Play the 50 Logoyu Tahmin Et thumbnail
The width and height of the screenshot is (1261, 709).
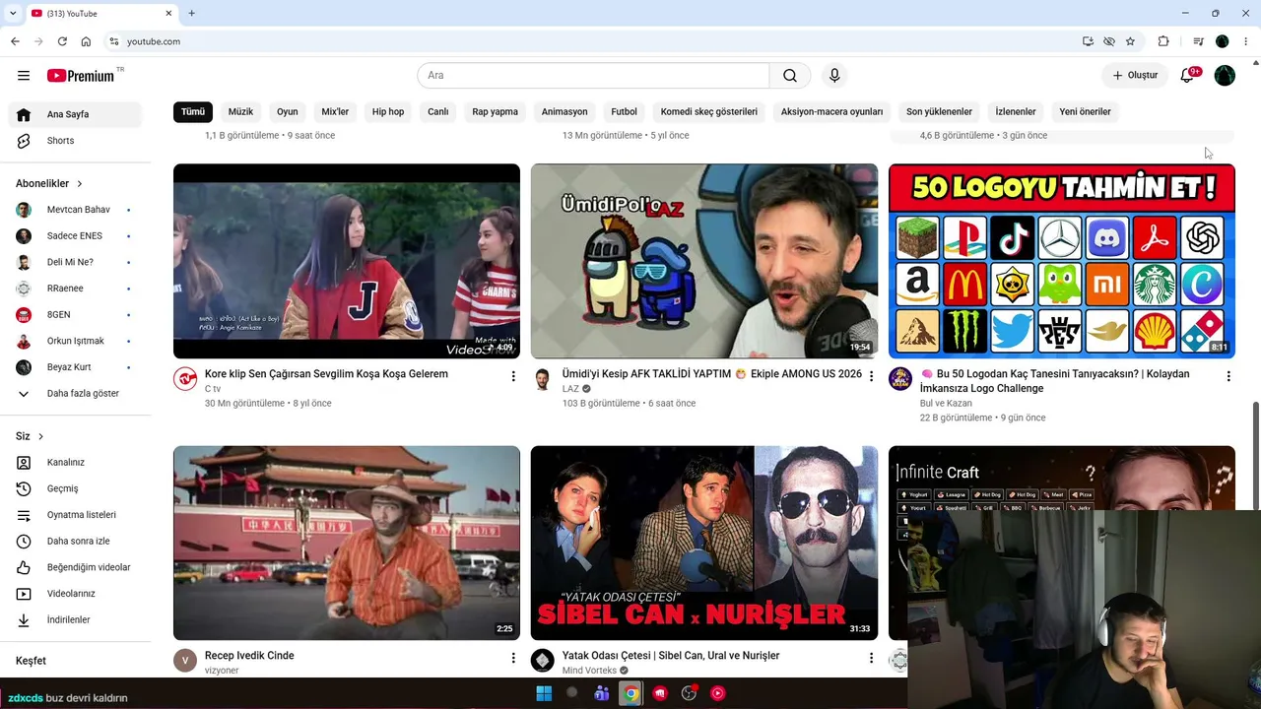1062,261
